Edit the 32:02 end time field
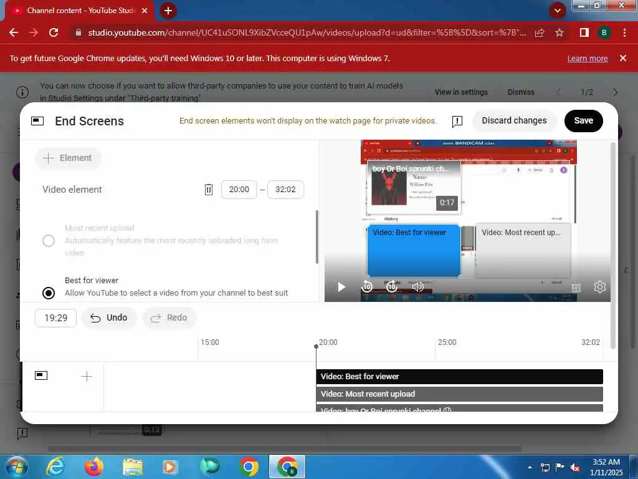 [285, 190]
